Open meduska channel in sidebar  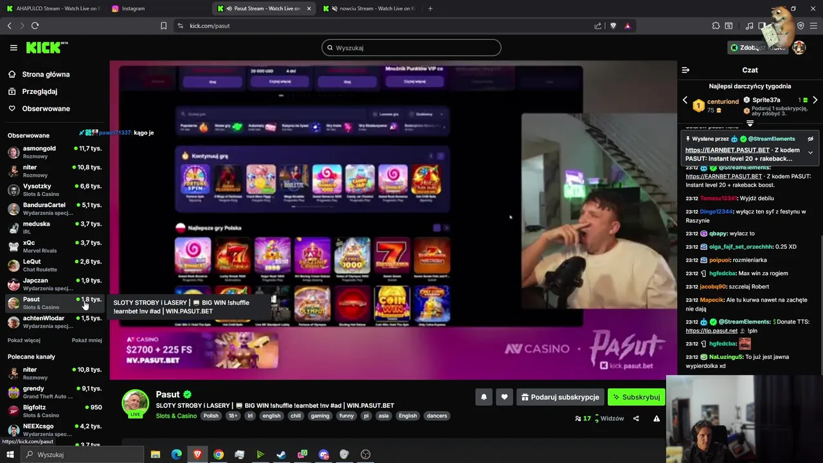(x=55, y=228)
